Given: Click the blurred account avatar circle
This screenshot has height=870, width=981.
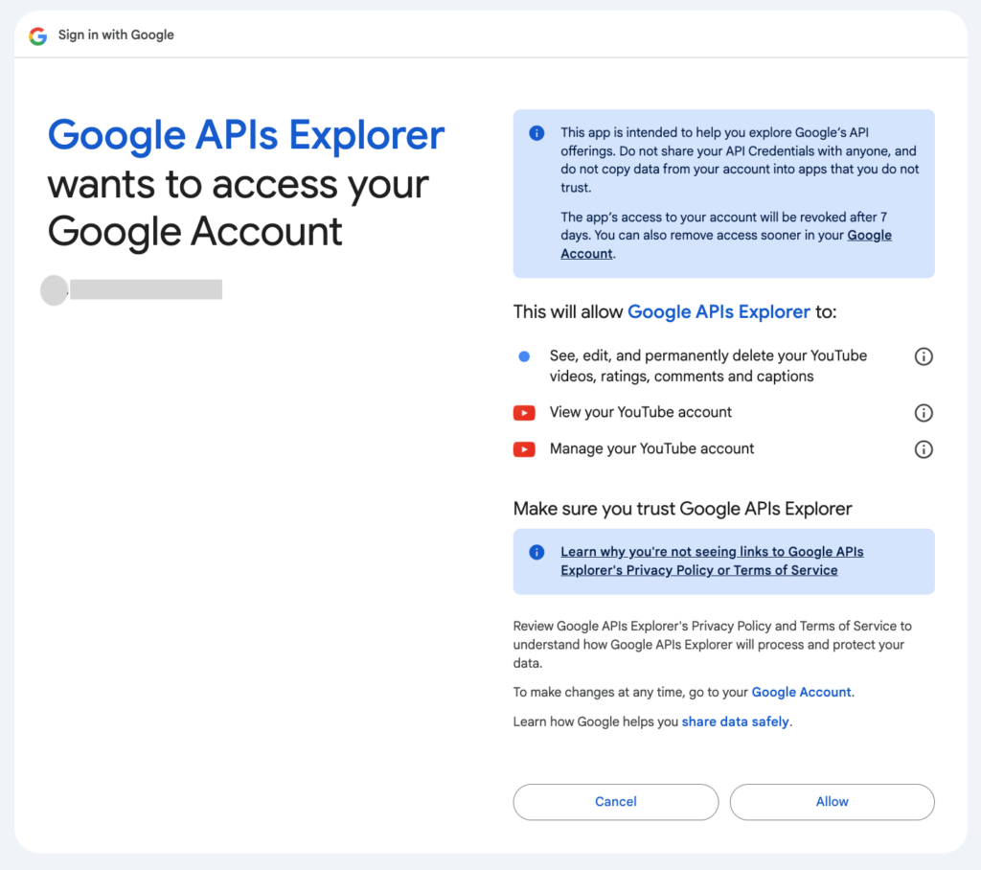Looking at the screenshot, I should coord(55,290).
